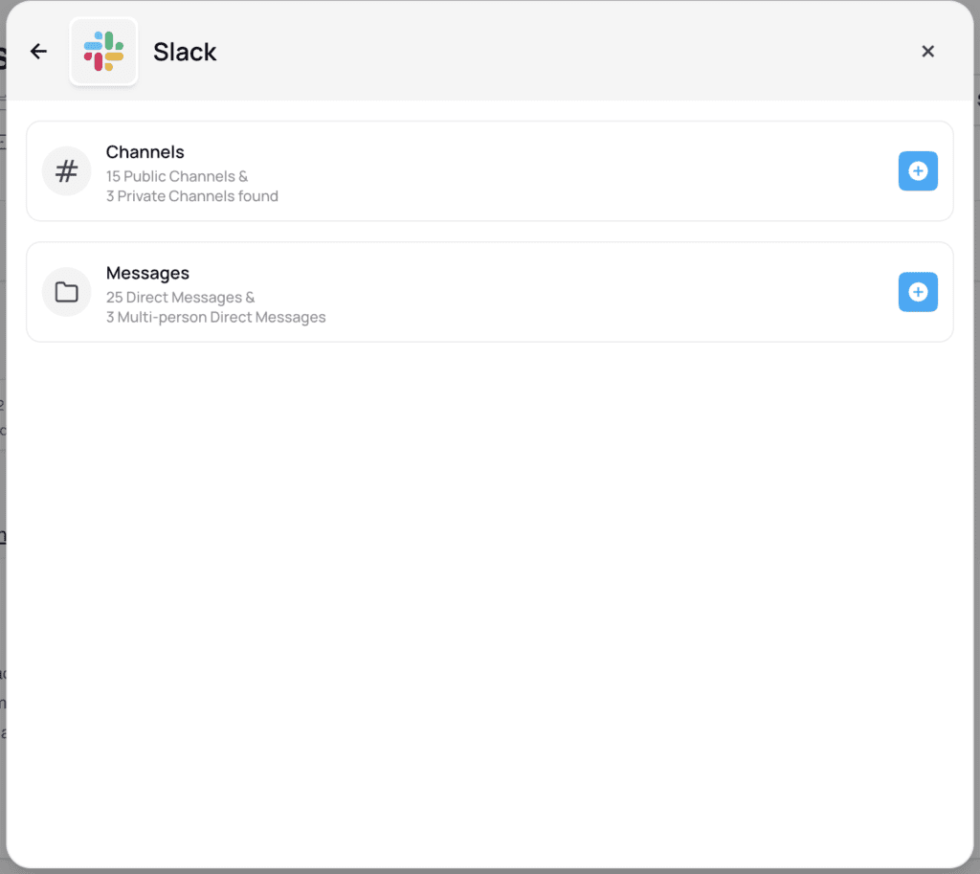
Task: Add Channels using the blue plus button
Action: point(918,171)
